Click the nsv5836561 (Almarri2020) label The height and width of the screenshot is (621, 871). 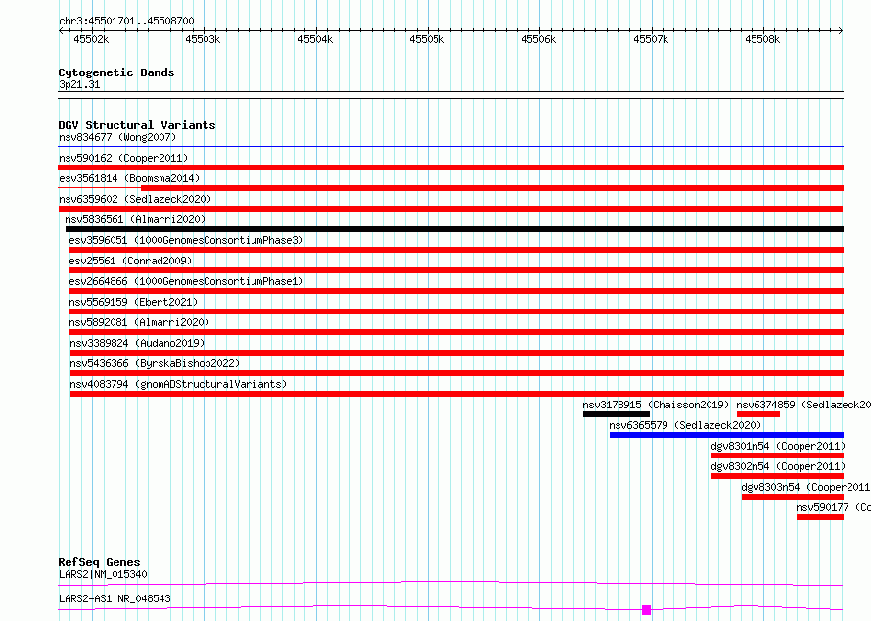(x=135, y=219)
